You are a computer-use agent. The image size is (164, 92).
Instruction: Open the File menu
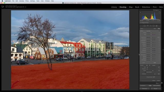(x=13, y=1)
